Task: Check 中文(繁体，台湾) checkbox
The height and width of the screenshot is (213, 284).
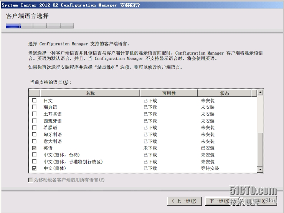Action: 34,155
